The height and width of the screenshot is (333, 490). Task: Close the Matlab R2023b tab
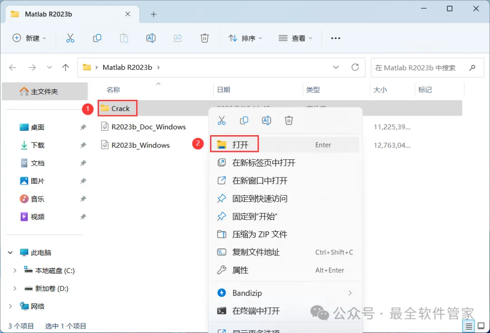pos(127,14)
